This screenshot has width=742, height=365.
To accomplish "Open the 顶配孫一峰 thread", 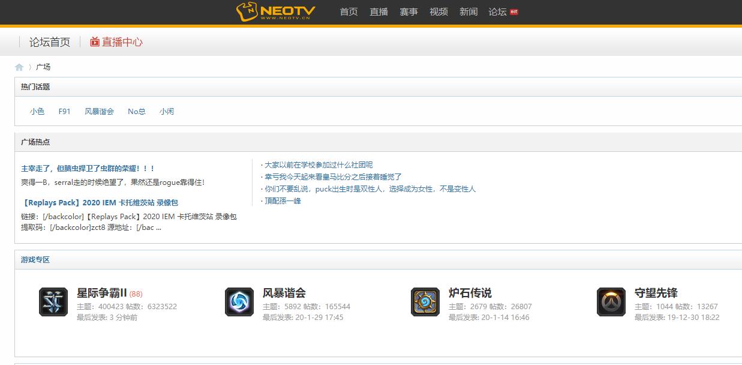I will [283, 201].
